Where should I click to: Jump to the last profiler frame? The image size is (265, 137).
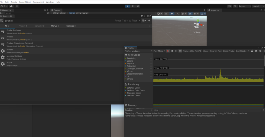(180, 51)
